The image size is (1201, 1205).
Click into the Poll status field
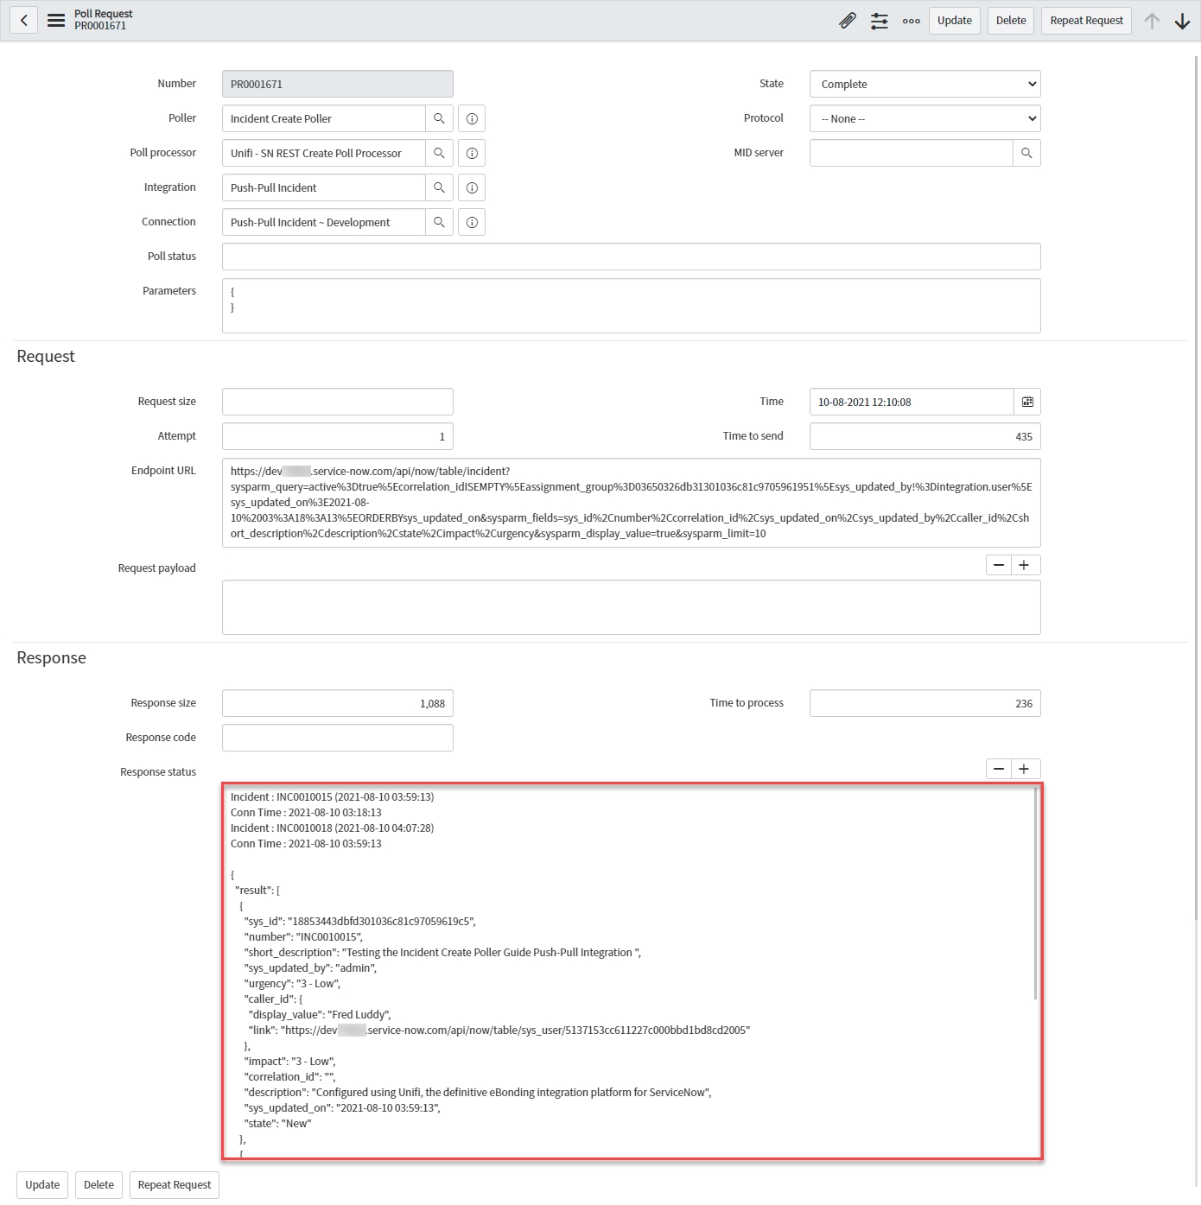pyautogui.click(x=631, y=257)
